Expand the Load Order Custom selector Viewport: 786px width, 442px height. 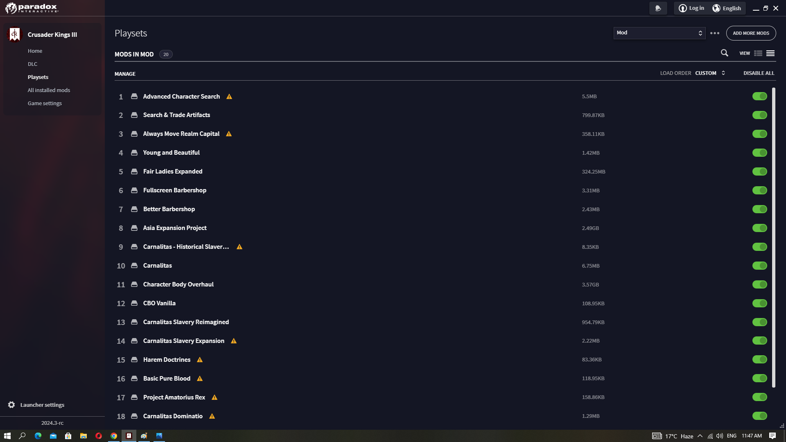pos(710,73)
